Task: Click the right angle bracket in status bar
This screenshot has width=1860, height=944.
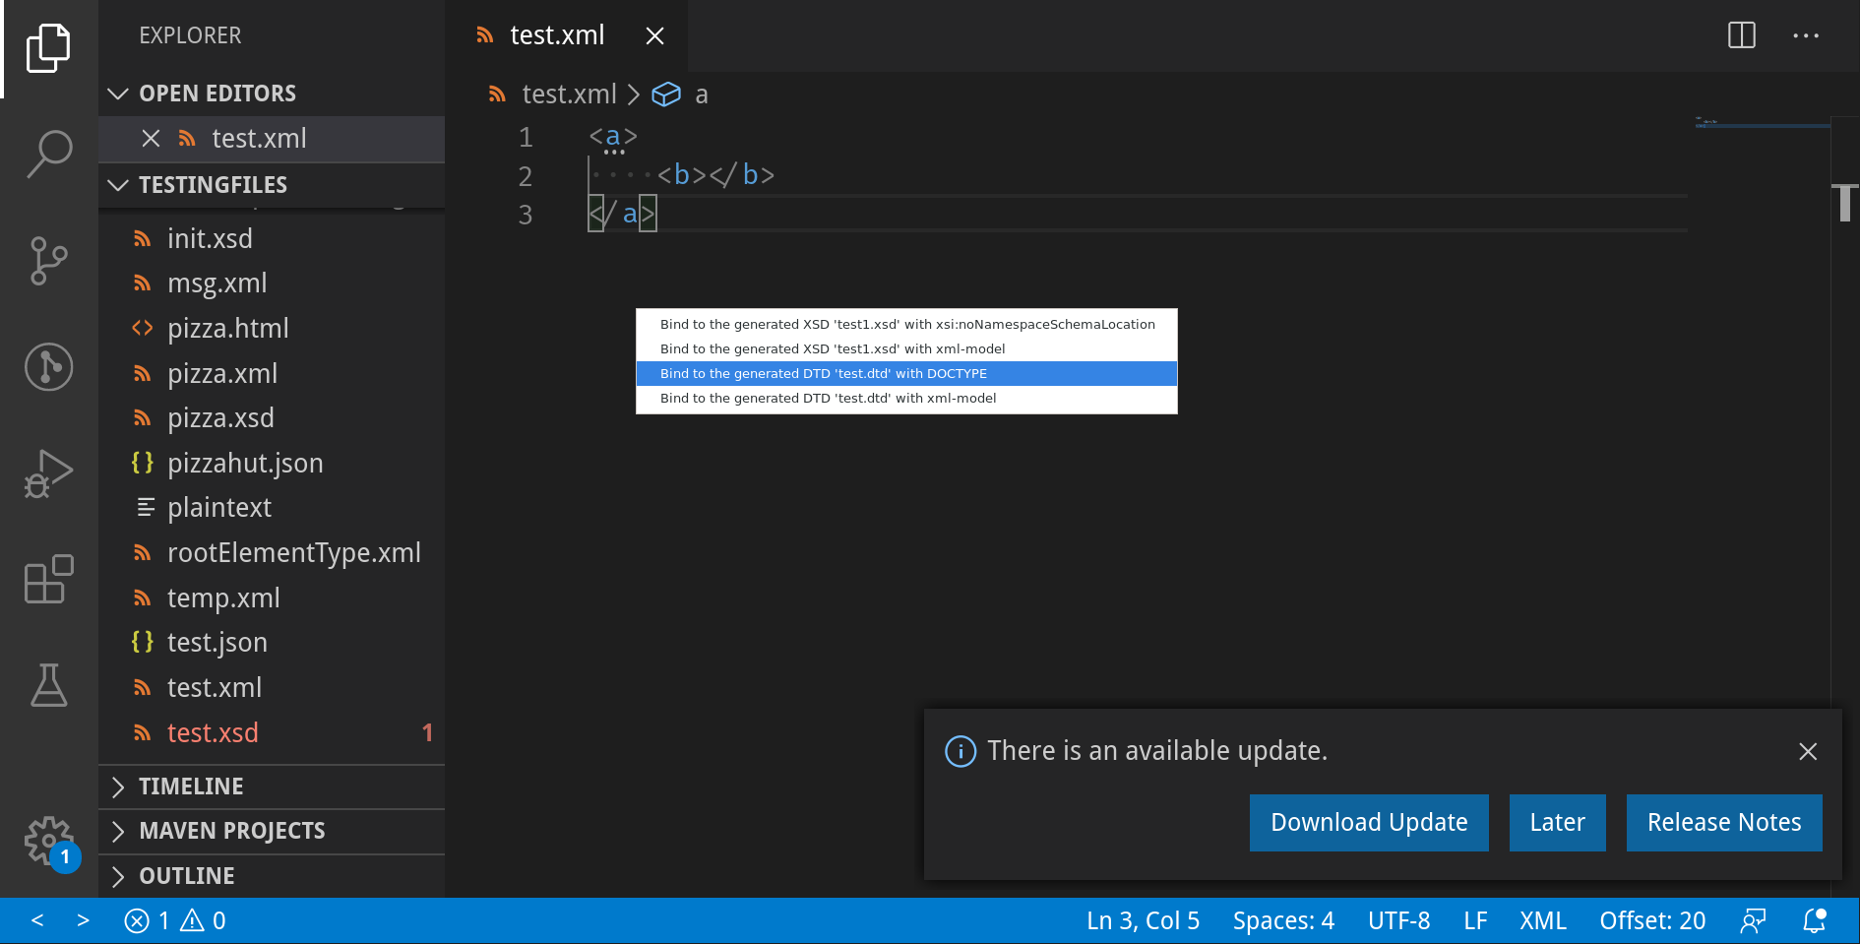Action: (84, 920)
